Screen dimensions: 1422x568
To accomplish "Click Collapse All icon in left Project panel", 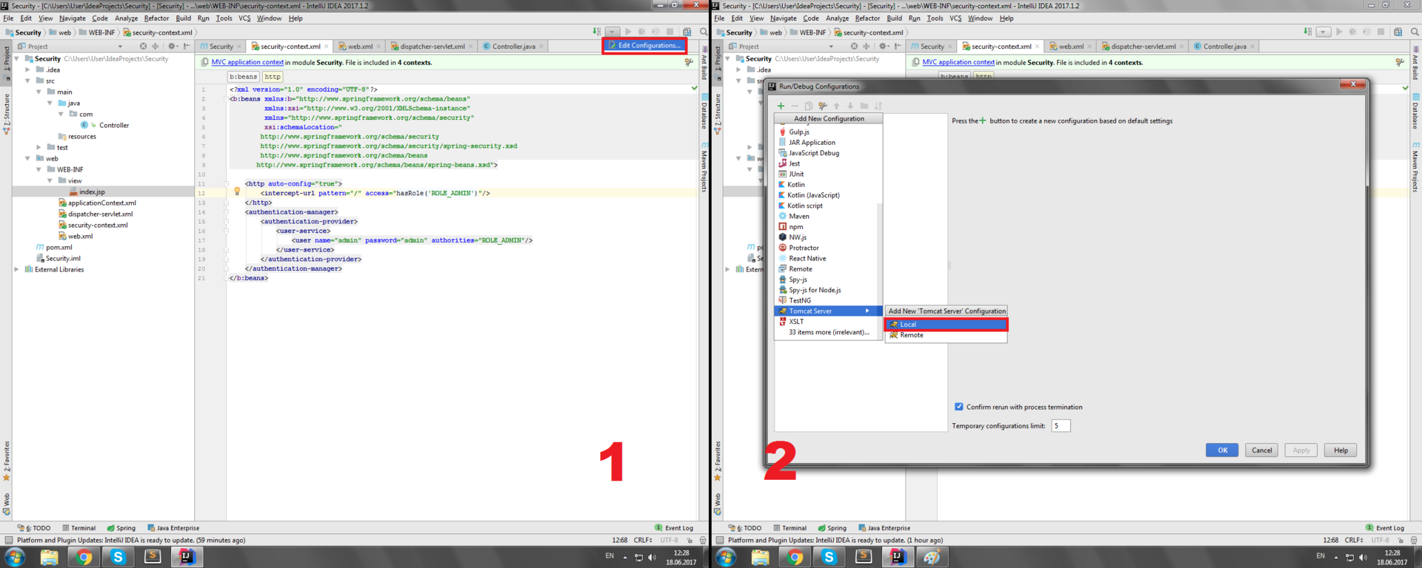I will coord(156,46).
